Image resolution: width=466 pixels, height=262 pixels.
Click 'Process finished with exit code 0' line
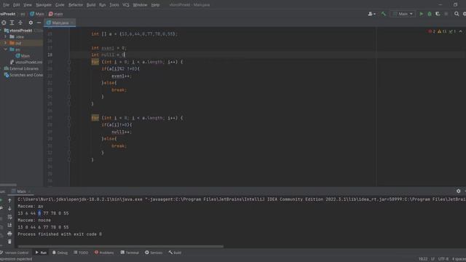pos(60,234)
